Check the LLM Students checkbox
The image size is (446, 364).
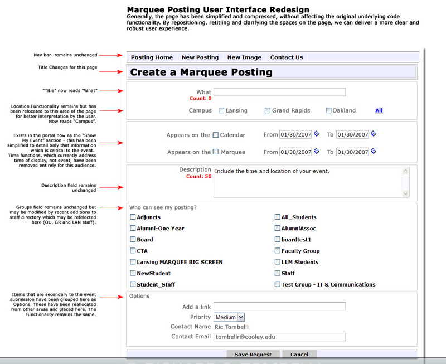[x=277, y=261]
